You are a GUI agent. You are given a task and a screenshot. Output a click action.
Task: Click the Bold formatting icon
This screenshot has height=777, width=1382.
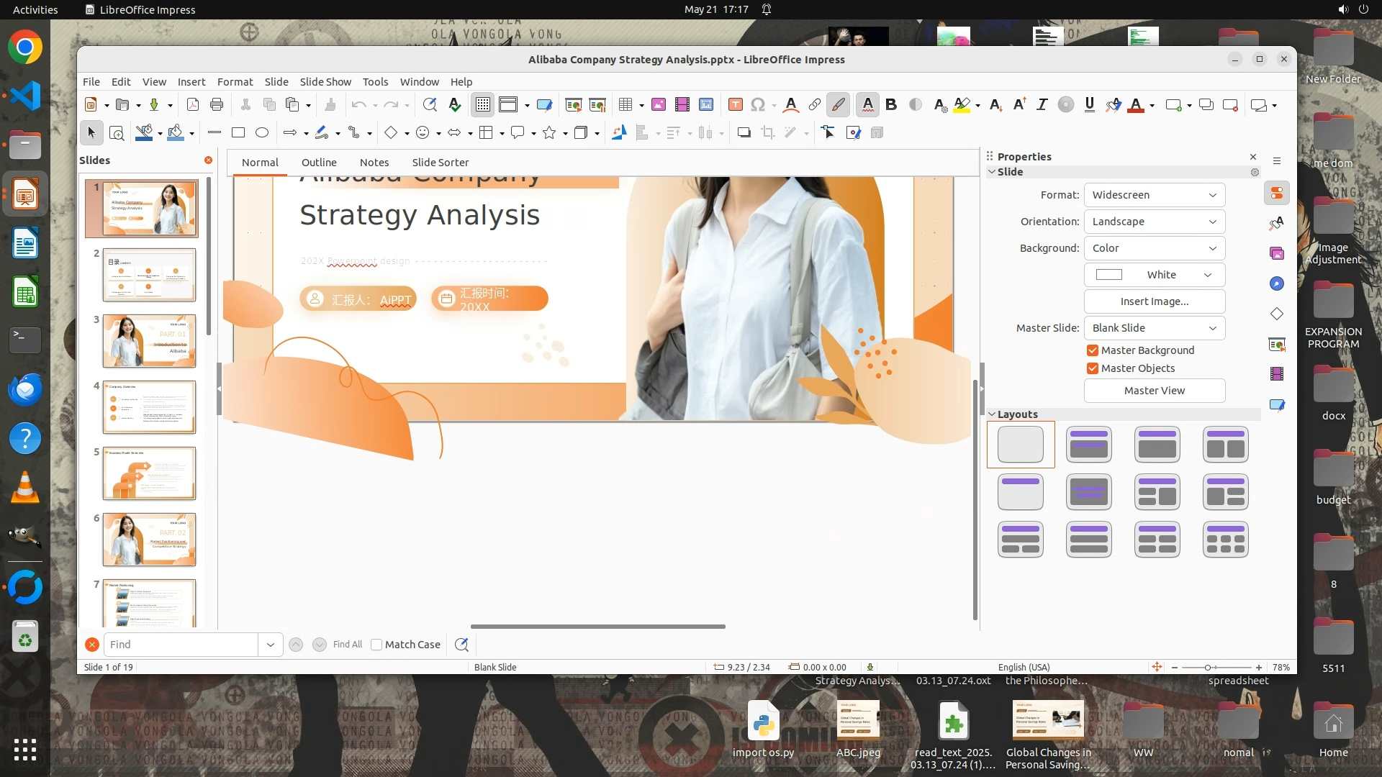(x=891, y=105)
